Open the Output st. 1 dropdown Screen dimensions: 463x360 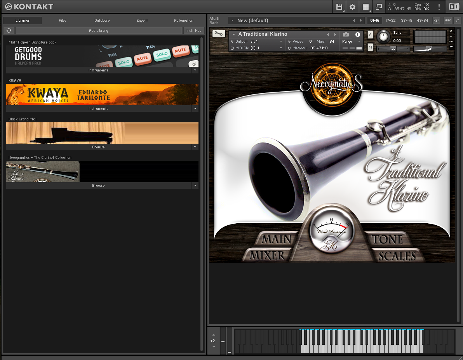pos(281,41)
